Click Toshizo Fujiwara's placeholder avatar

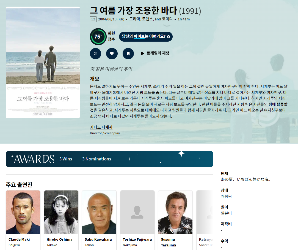click(137, 212)
